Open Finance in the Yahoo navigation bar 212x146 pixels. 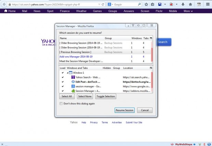click(65, 11)
